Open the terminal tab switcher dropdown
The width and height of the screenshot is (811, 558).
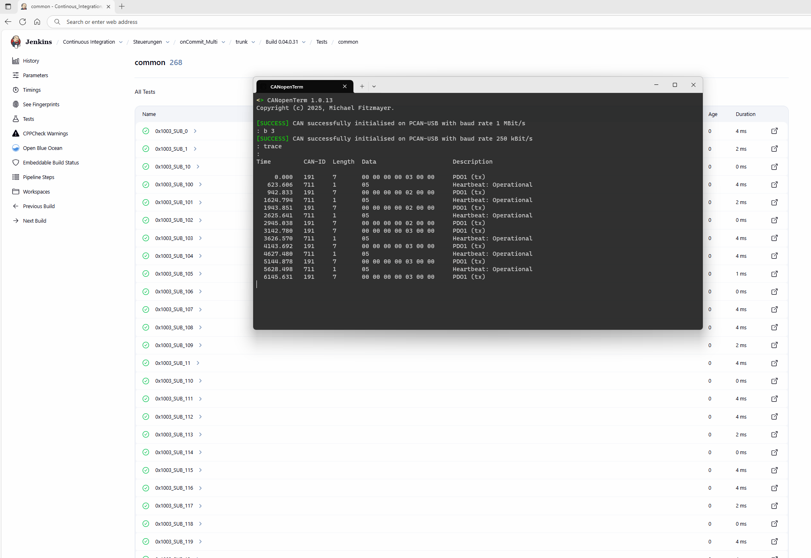374,86
